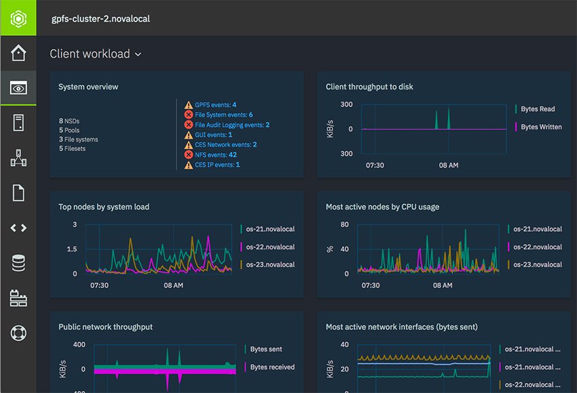Open the Support lifebuoy icon in sidebar
Image resolution: width=577 pixels, height=393 pixels.
point(18,333)
